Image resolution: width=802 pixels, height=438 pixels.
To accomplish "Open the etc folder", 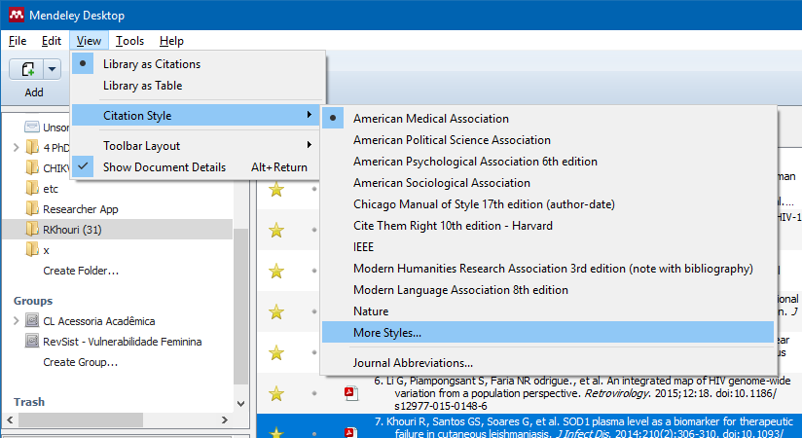I will point(51,189).
